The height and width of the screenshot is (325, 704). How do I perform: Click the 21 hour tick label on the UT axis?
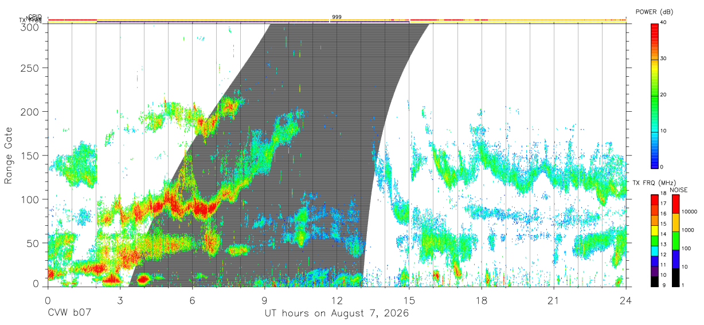pos(553,300)
